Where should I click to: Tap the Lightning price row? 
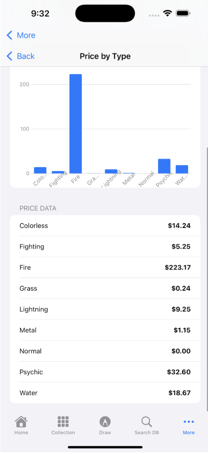pos(105,309)
